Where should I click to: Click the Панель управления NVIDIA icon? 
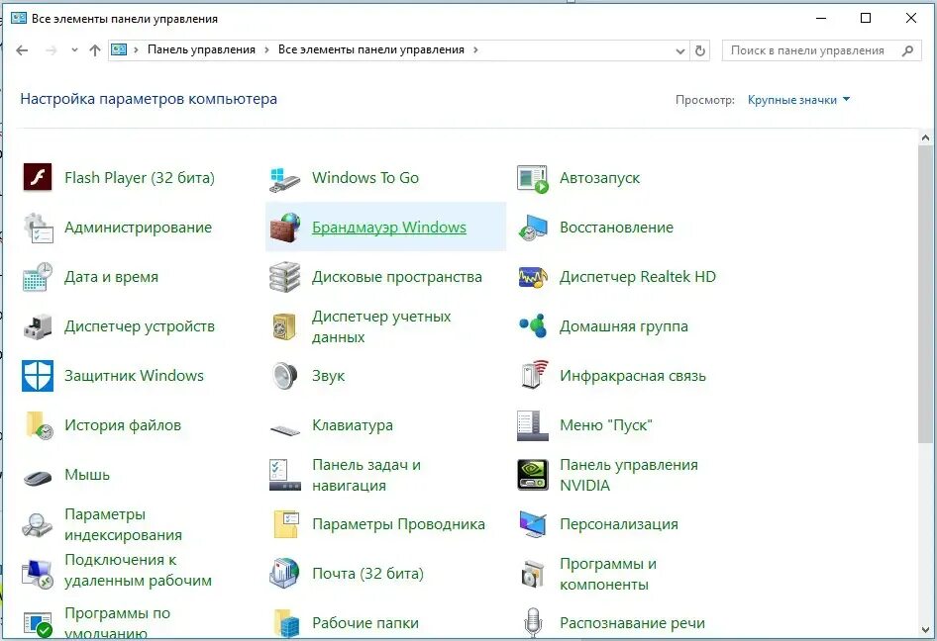click(533, 475)
